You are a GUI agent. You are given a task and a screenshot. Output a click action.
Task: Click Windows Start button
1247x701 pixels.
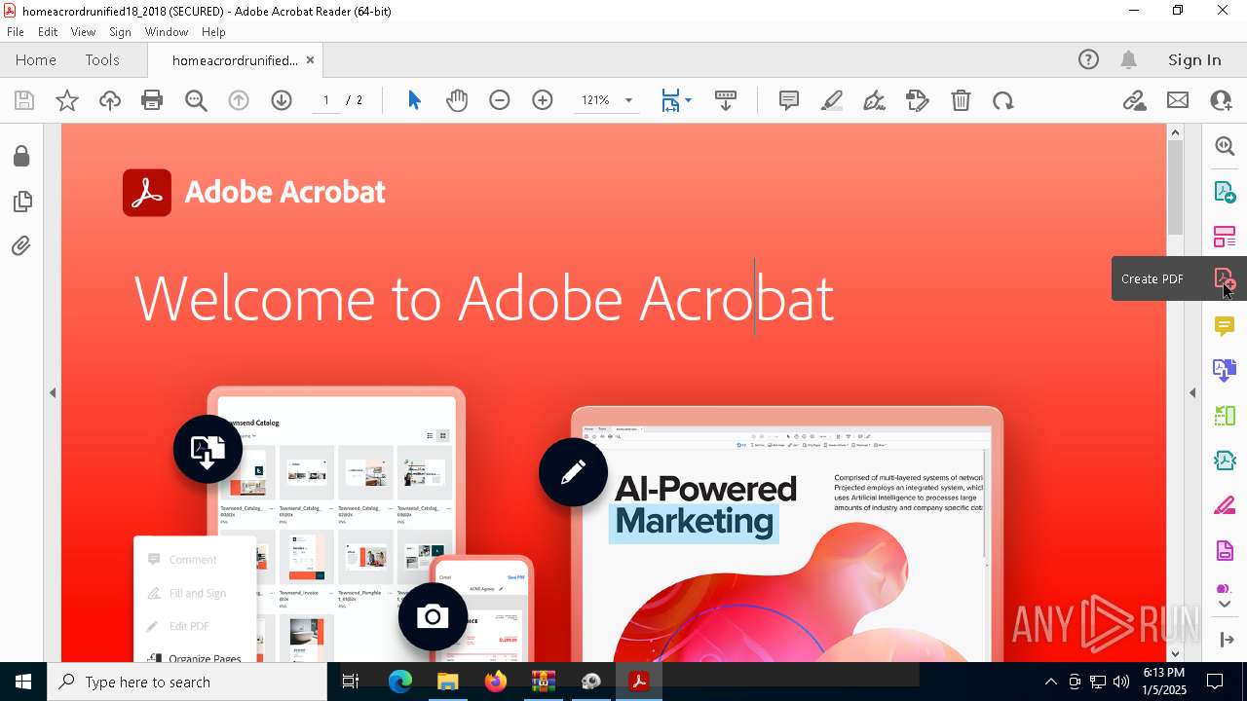point(23,682)
